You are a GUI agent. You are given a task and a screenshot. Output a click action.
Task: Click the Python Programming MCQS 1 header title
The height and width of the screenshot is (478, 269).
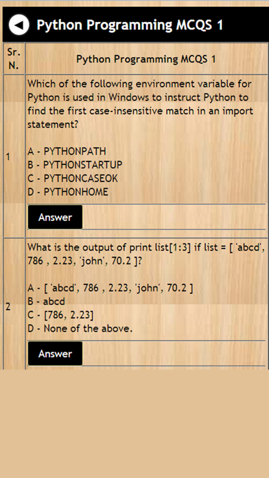coord(130,25)
